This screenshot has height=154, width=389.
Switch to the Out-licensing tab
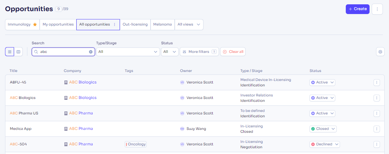[135, 24]
